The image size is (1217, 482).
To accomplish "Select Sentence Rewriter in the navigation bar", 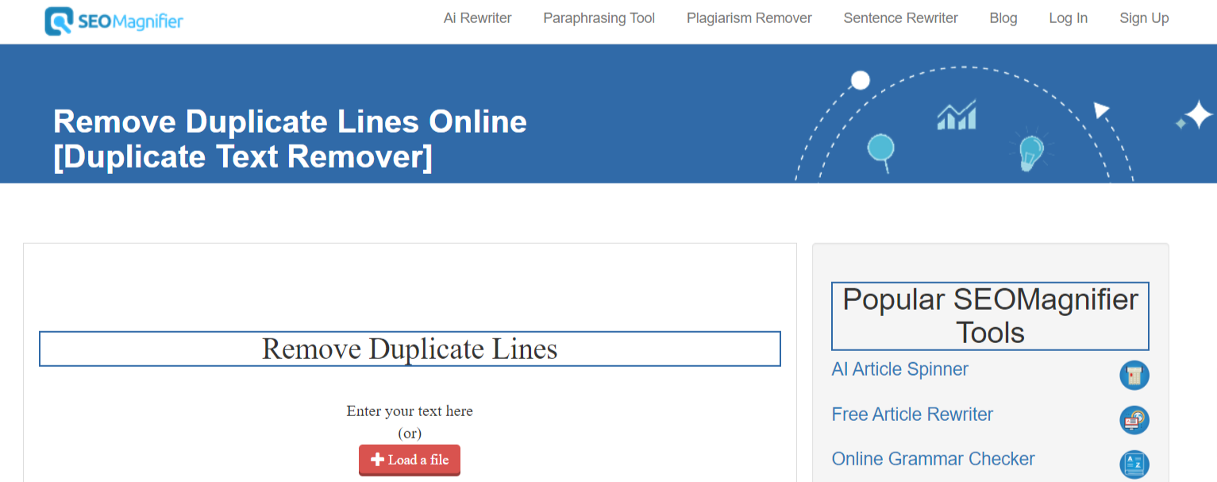I will pyautogui.click(x=900, y=18).
